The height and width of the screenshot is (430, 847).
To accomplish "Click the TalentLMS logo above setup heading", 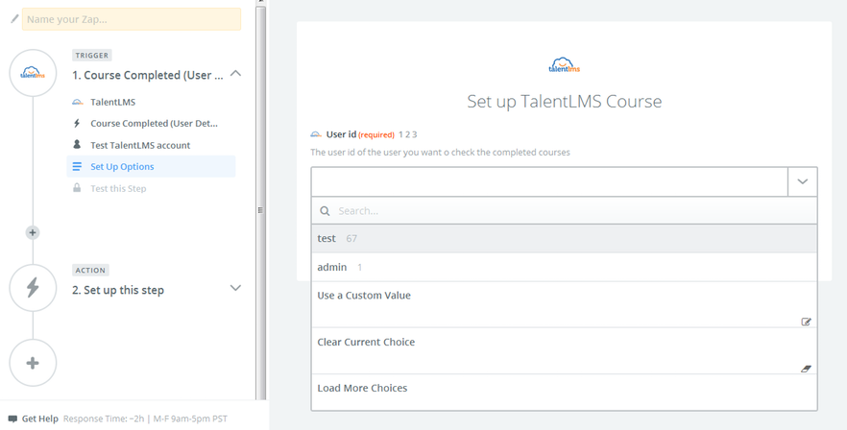I will coord(564,65).
